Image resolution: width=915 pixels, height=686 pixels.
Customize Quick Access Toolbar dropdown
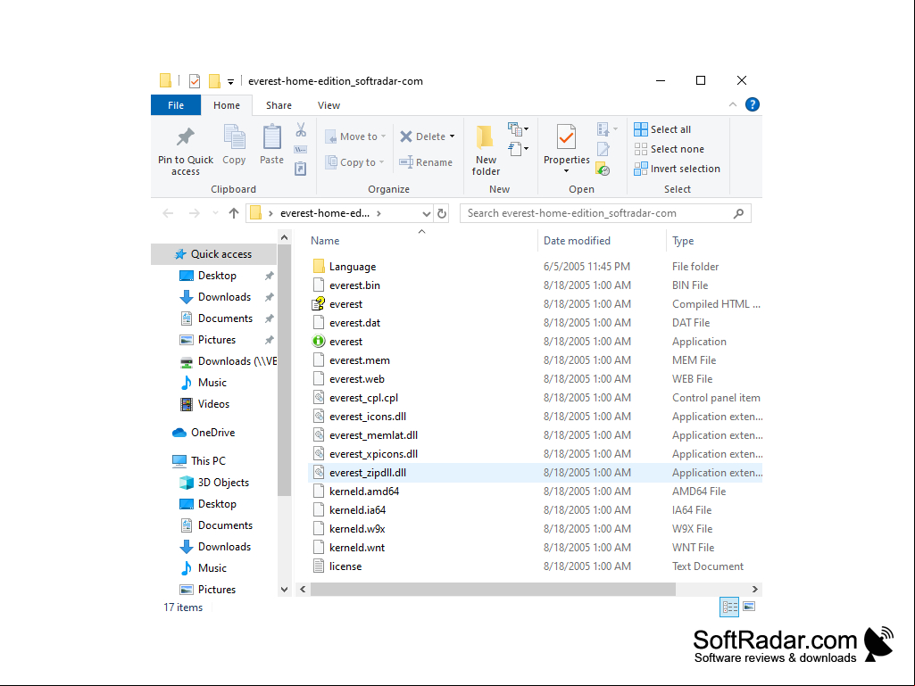231,82
